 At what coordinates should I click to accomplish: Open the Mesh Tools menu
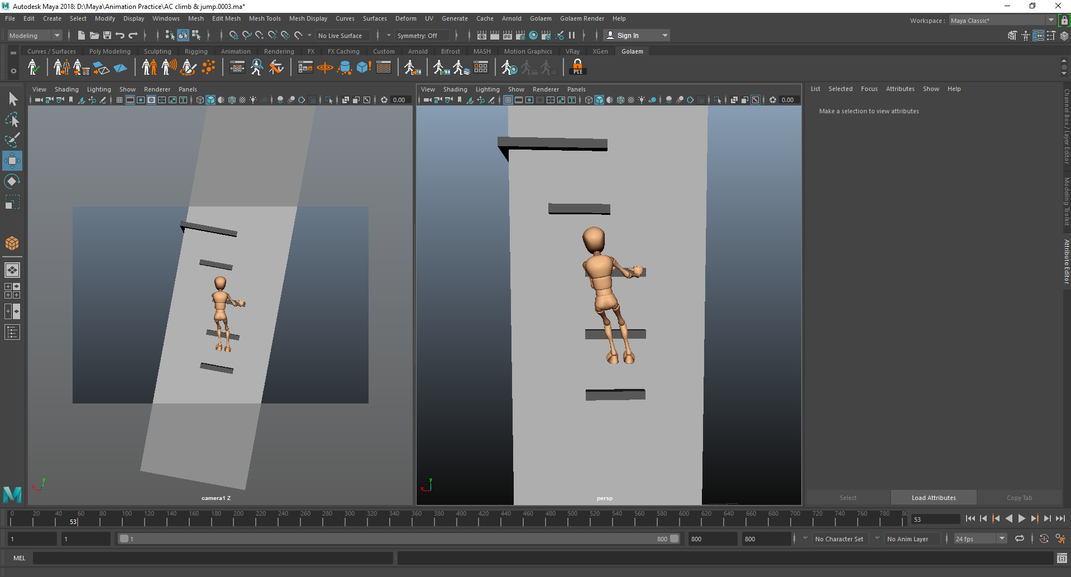(265, 18)
